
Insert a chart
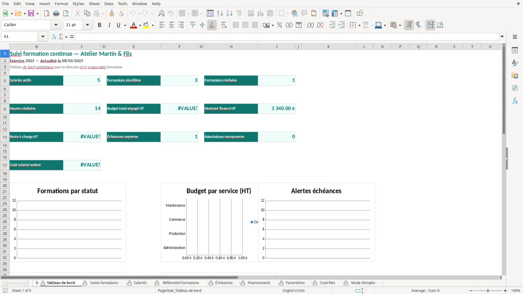click(261, 14)
